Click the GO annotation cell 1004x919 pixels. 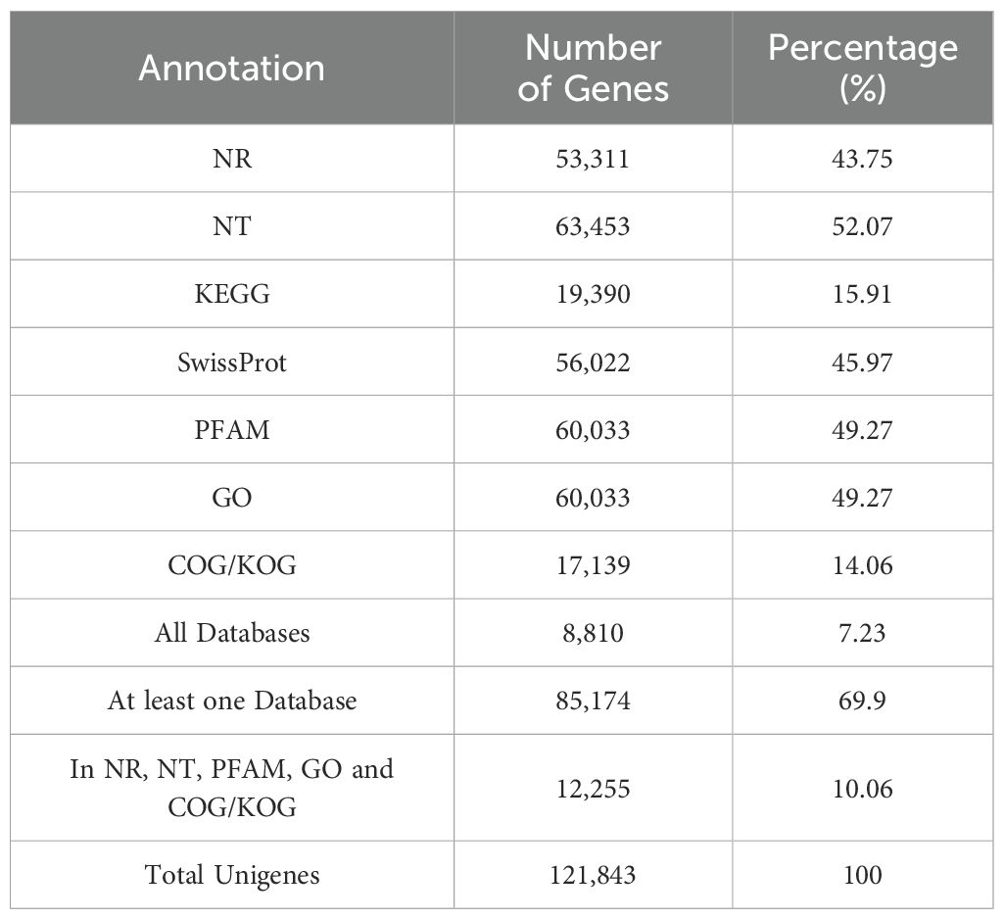pyautogui.click(x=231, y=498)
